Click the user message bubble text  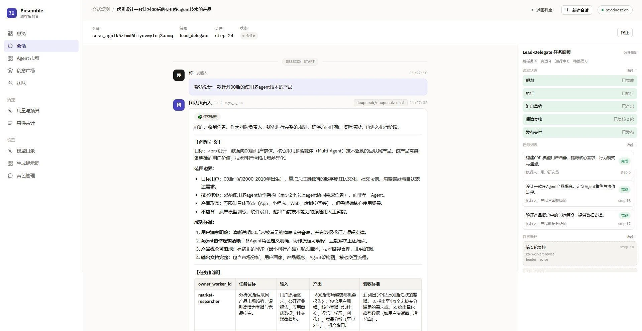point(243,87)
